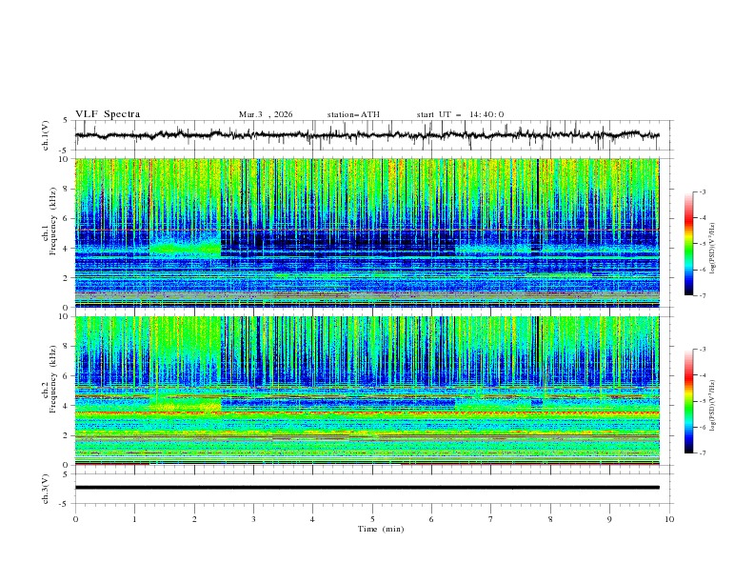Viewport: 754px width, 583px height.
Task: Click the 'Time (min)' axis title
Action: click(x=381, y=529)
